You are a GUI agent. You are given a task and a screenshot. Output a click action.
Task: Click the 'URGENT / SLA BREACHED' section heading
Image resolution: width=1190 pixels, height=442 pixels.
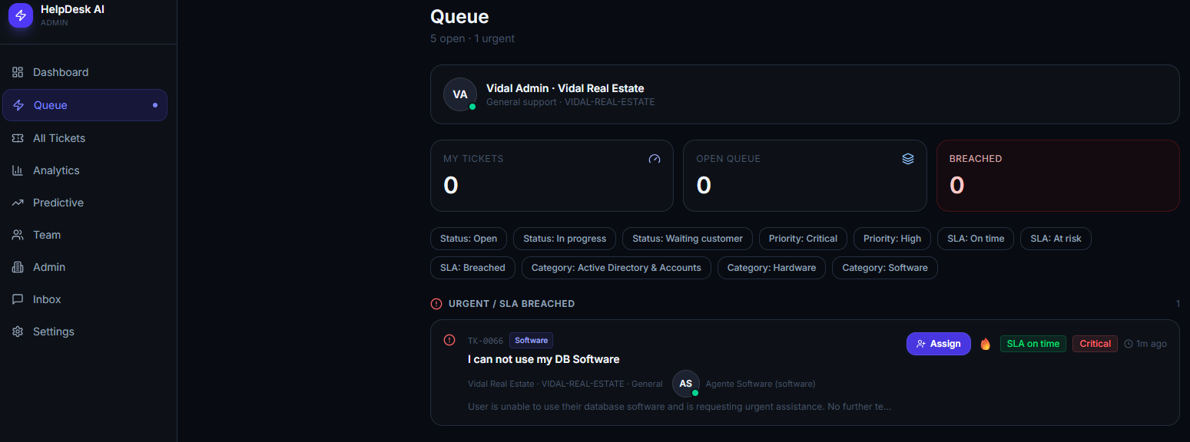coord(512,304)
